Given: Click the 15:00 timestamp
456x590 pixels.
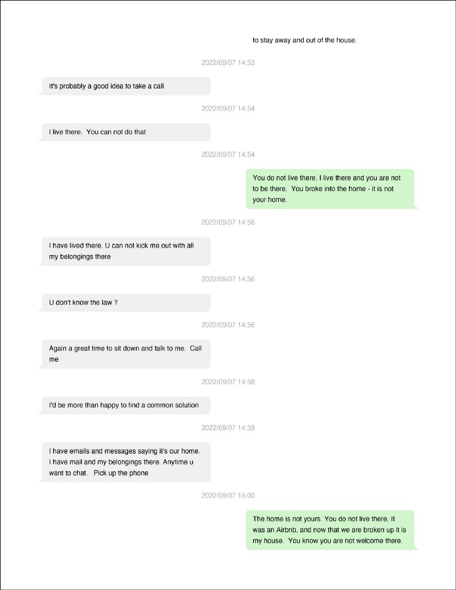Looking at the screenshot, I should (227, 495).
